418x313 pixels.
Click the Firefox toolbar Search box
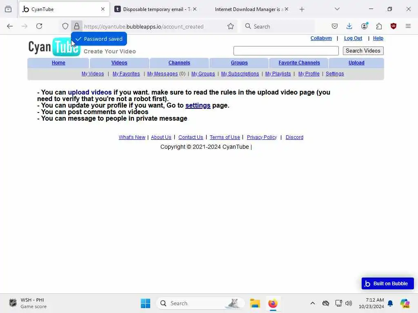pyautogui.click(x=278, y=26)
